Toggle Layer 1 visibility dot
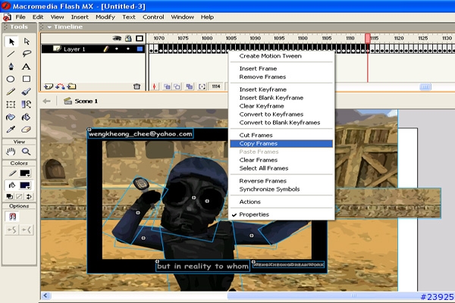This screenshot has height=303, width=455. click(x=117, y=49)
